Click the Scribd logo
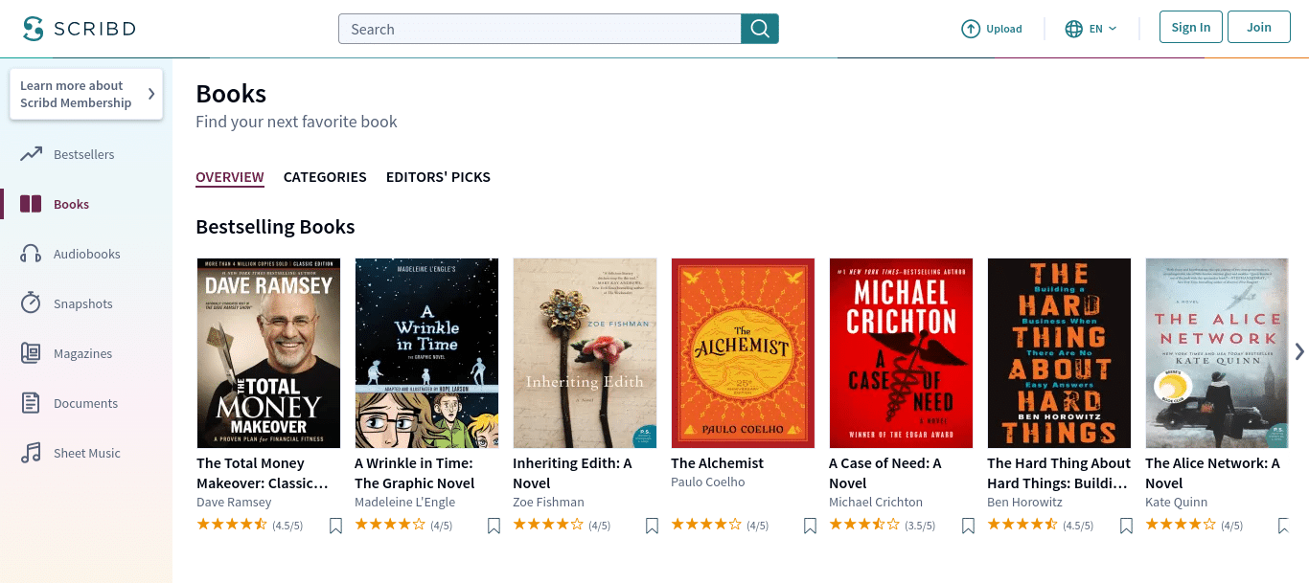 pyautogui.click(x=80, y=29)
